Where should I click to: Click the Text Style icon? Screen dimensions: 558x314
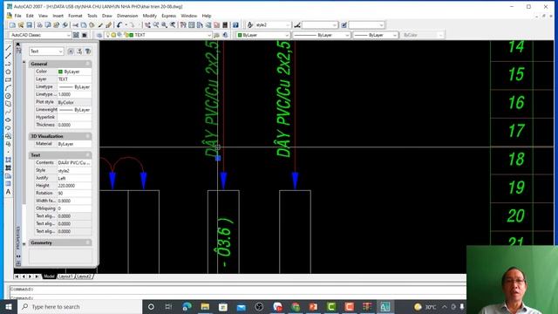click(250, 25)
